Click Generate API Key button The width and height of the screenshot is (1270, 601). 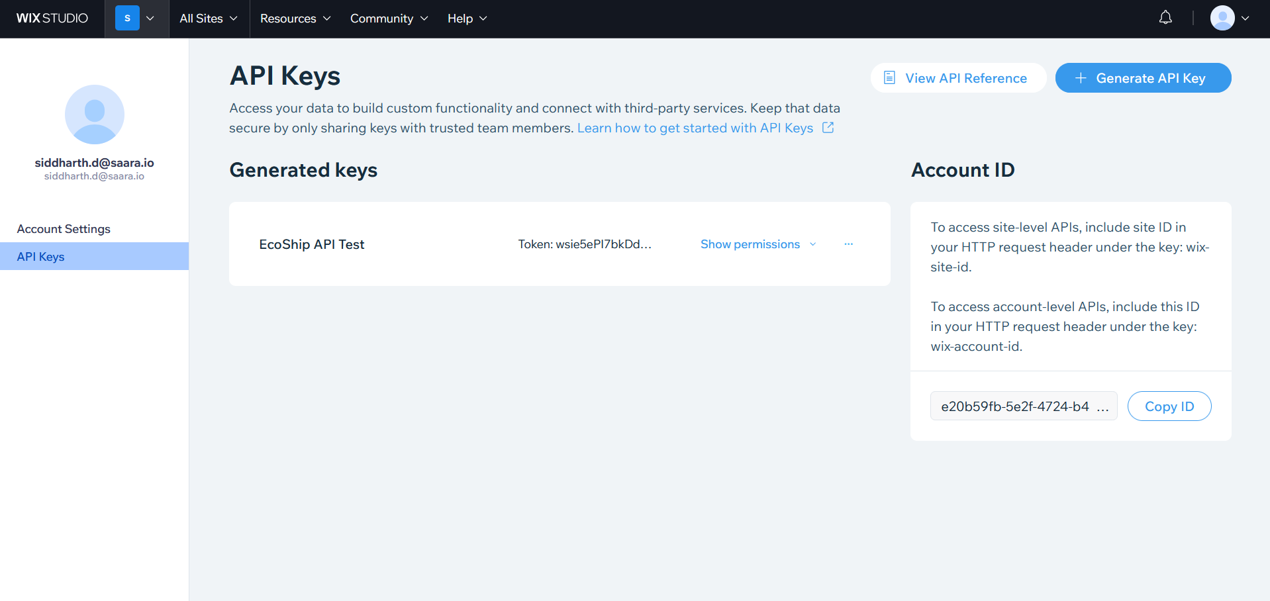pyautogui.click(x=1143, y=78)
